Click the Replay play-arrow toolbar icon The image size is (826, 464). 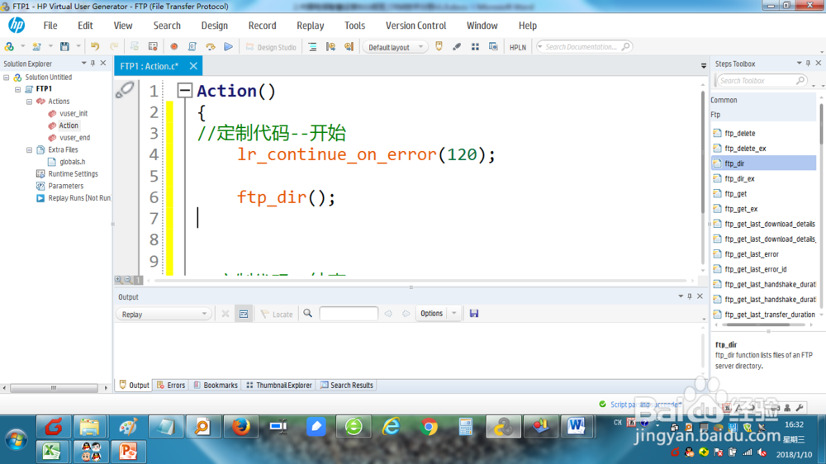(x=228, y=46)
